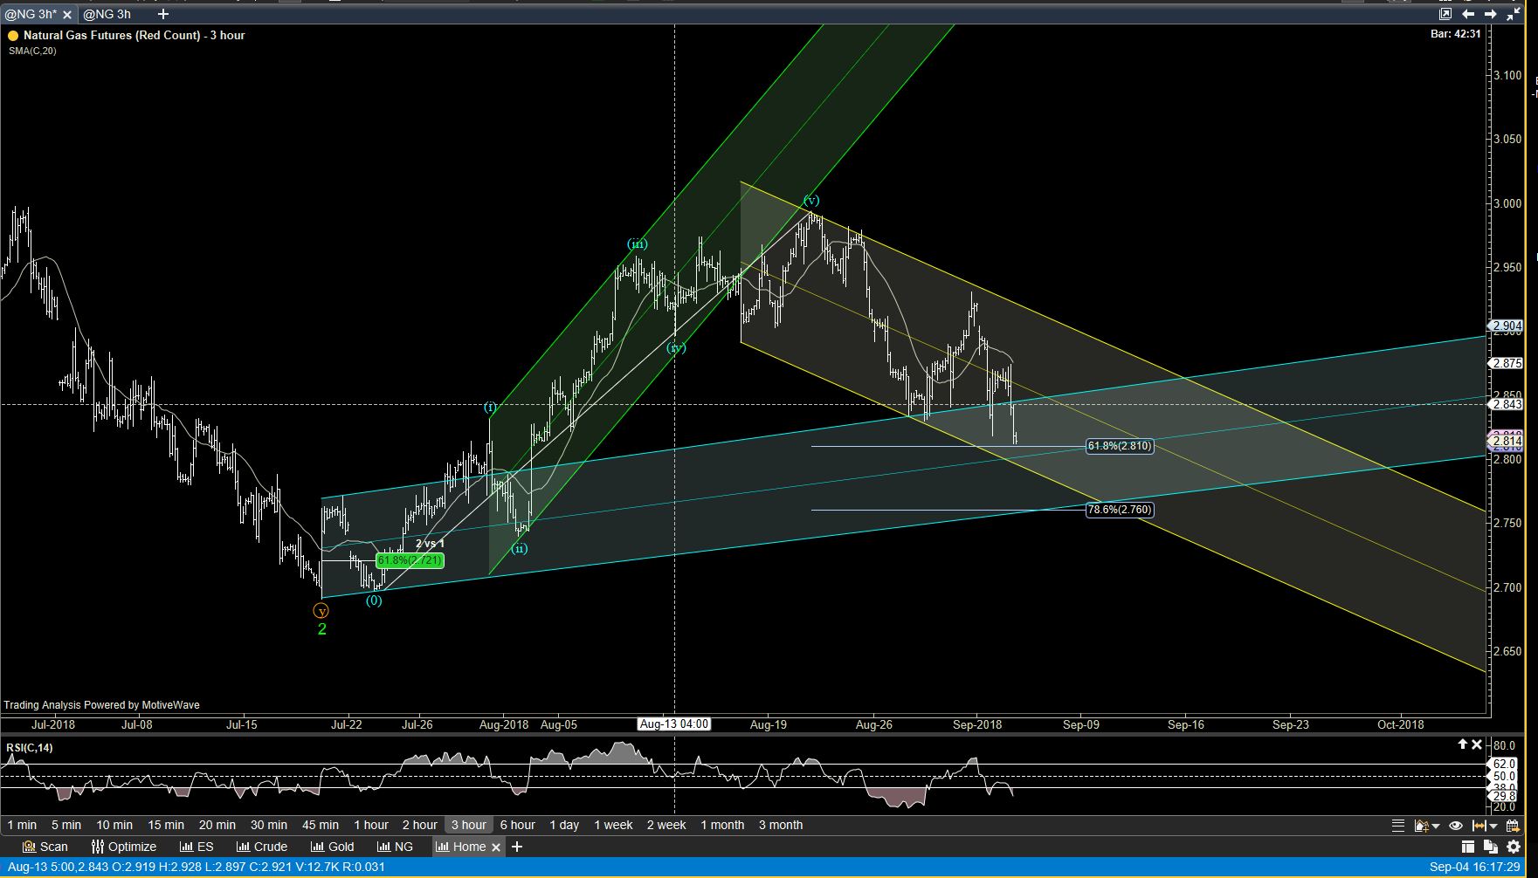
Task: Click the (iii) wave label
Action: click(638, 244)
